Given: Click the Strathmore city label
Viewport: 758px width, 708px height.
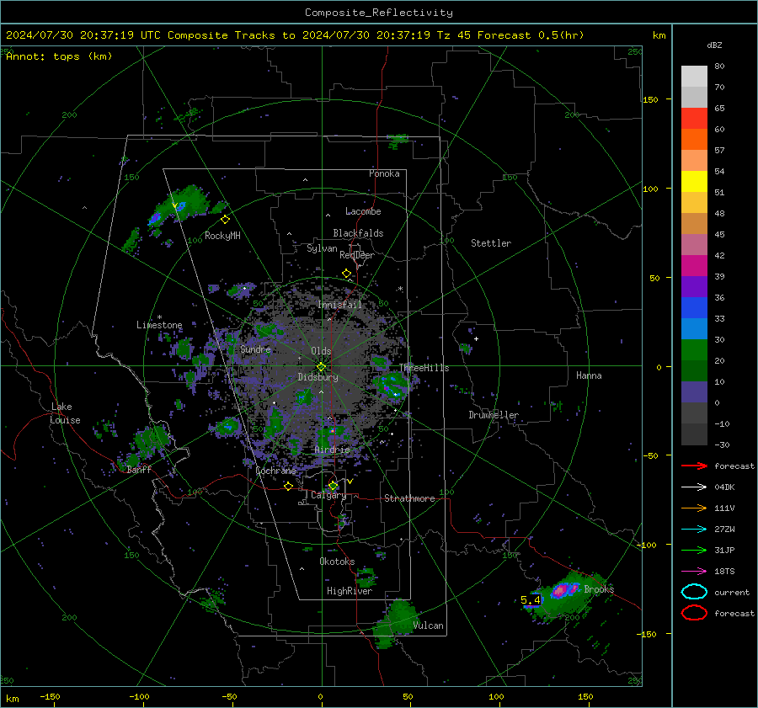Looking at the screenshot, I should click(409, 498).
